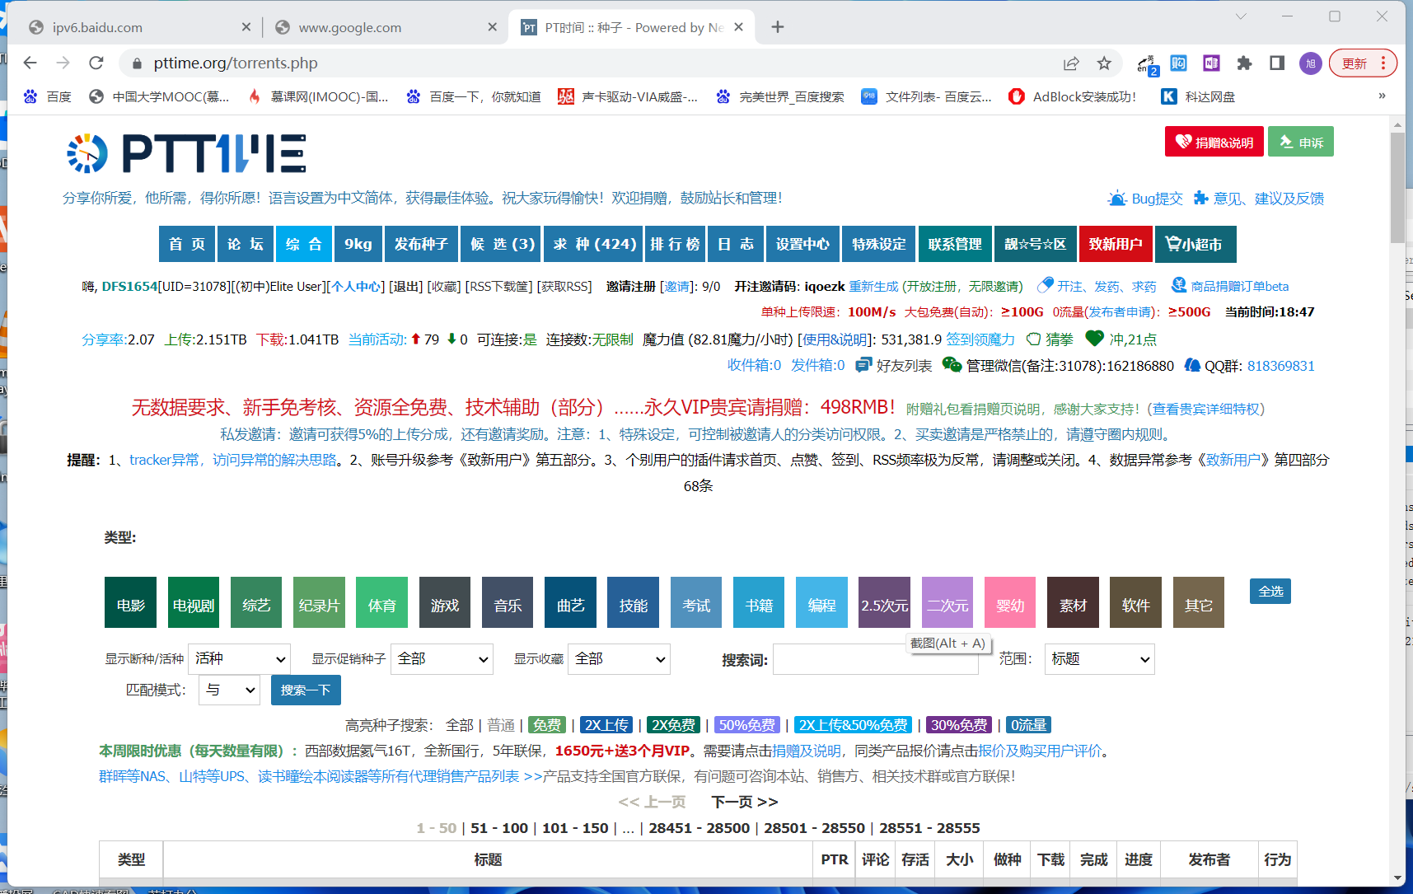Image resolution: width=1413 pixels, height=894 pixels.
Task: Open the OneNote extension icon
Action: coord(1211,63)
